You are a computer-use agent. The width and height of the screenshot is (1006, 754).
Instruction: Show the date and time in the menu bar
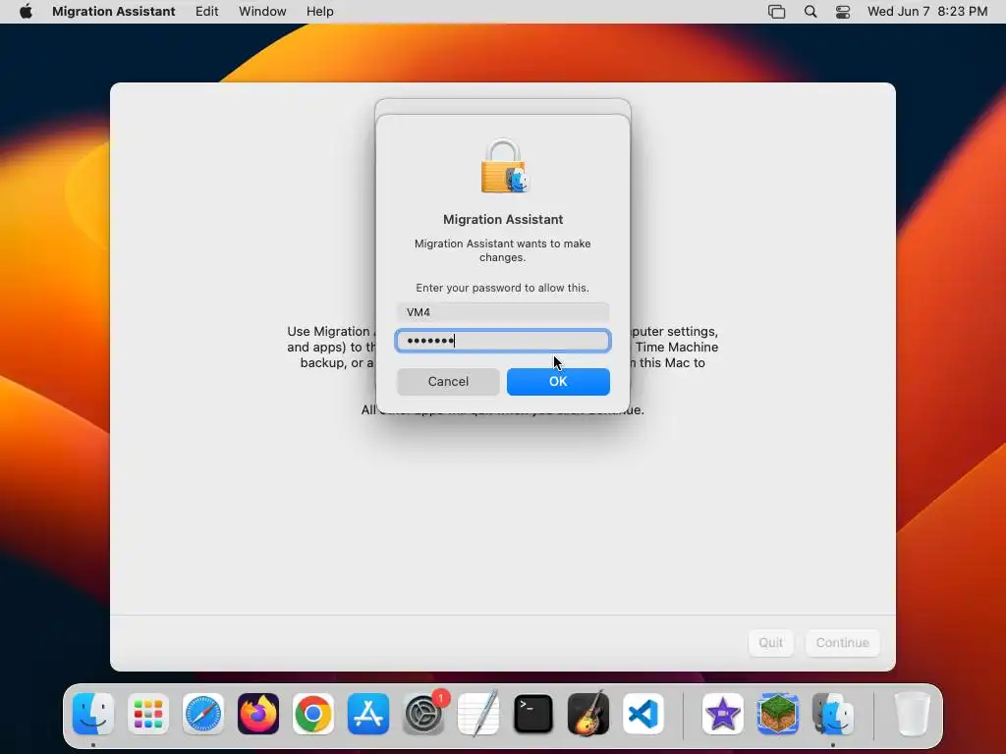[927, 12]
